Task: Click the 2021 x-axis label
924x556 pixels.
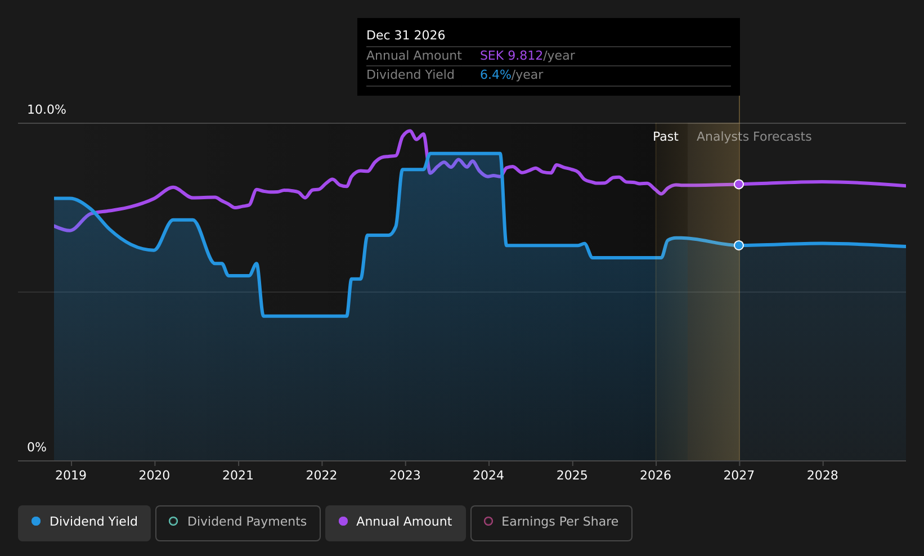Action: point(238,476)
